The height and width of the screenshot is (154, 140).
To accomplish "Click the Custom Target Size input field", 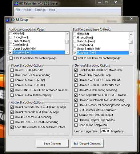I will coord(105,131).
